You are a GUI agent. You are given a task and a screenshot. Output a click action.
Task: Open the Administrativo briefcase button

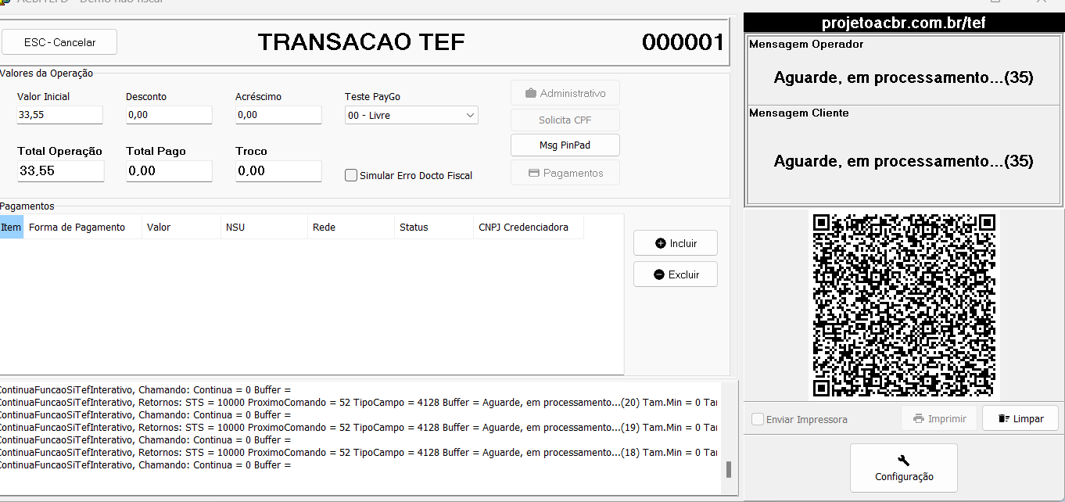click(x=565, y=93)
